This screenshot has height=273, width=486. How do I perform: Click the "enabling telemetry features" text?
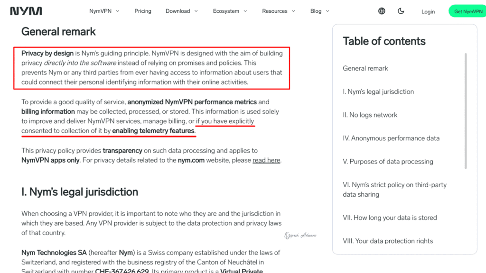[x=153, y=131]
